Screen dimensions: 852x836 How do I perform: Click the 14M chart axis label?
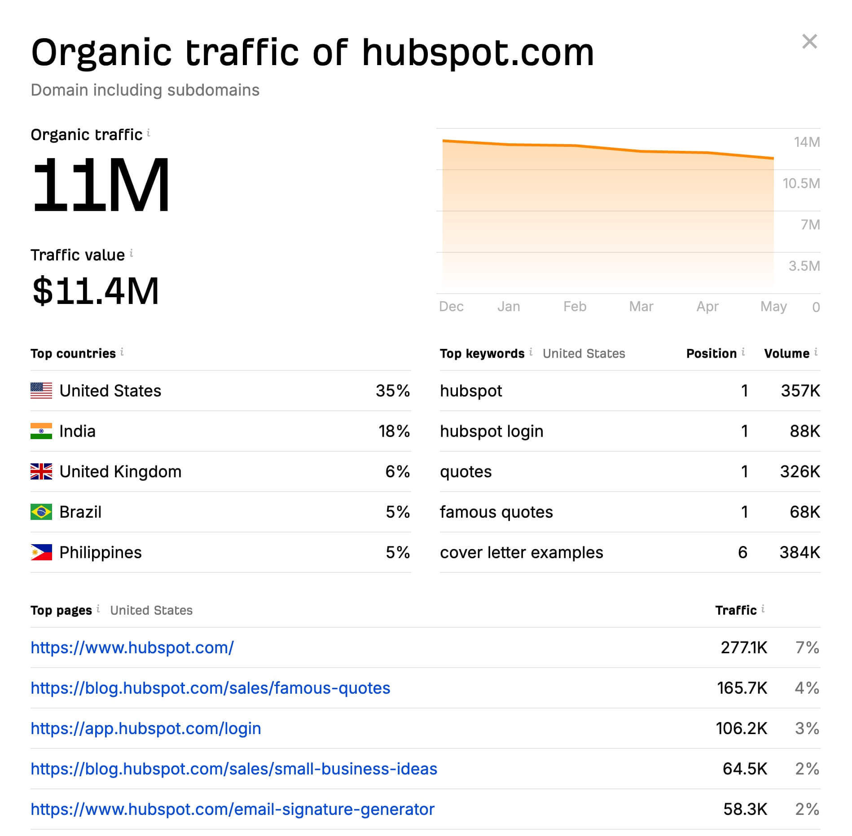click(807, 142)
